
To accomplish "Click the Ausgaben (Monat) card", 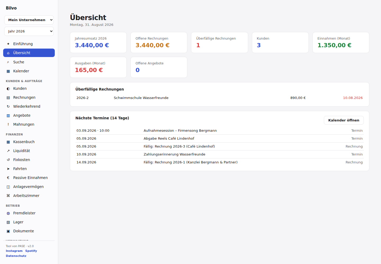I will [98, 67].
